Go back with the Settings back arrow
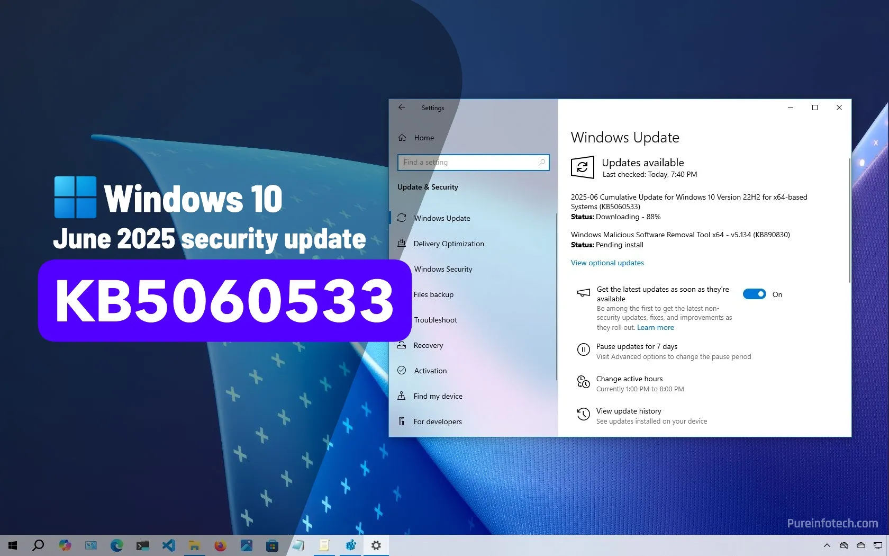This screenshot has height=556, width=889. click(402, 107)
